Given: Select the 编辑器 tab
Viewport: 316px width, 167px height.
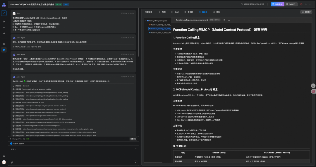Looking at the screenshot, I should (x=203, y=12).
